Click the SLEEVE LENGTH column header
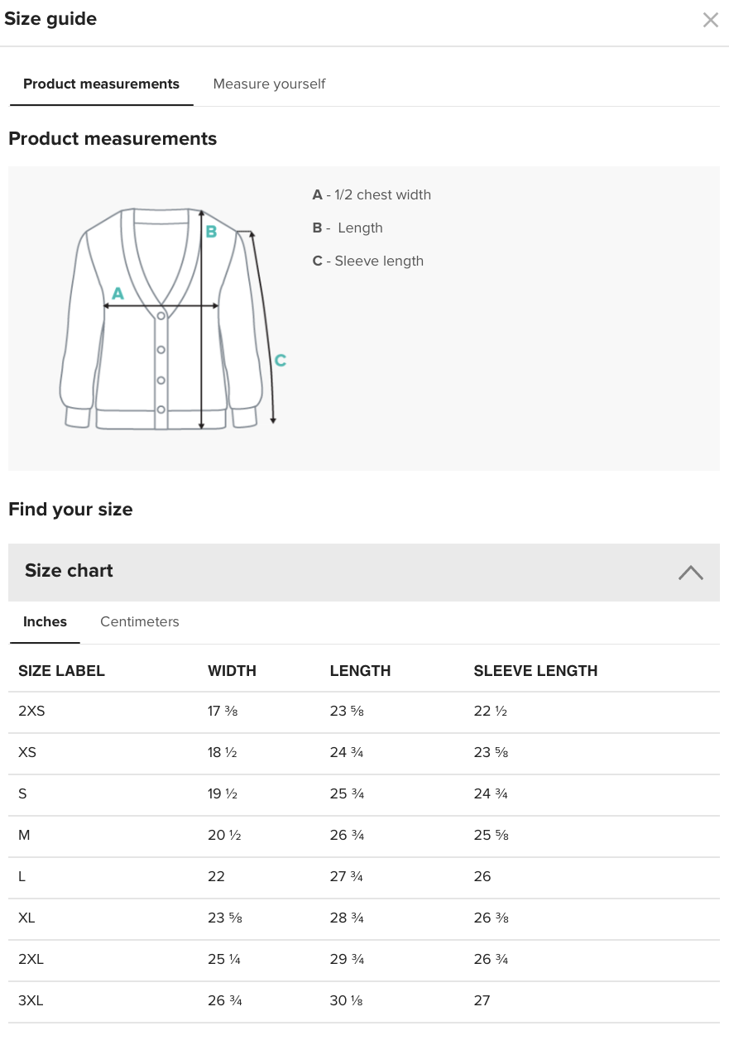 point(535,671)
